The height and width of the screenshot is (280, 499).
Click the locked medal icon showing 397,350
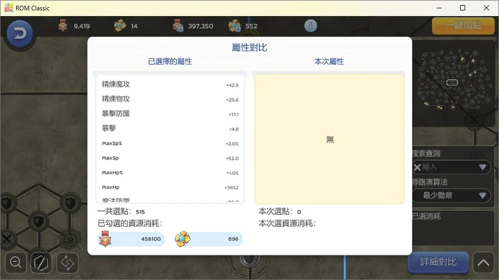[x=177, y=26]
